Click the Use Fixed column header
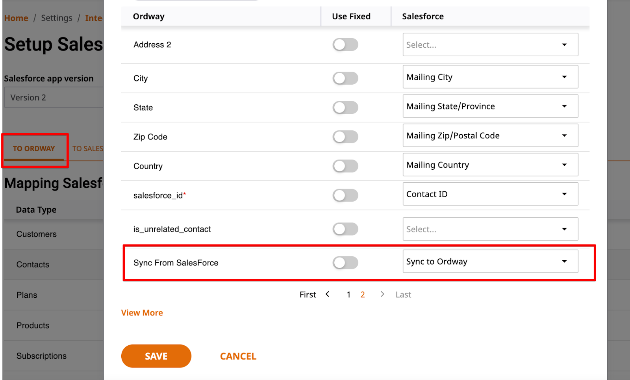This screenshot has height=380, width=630. point(351,17)
